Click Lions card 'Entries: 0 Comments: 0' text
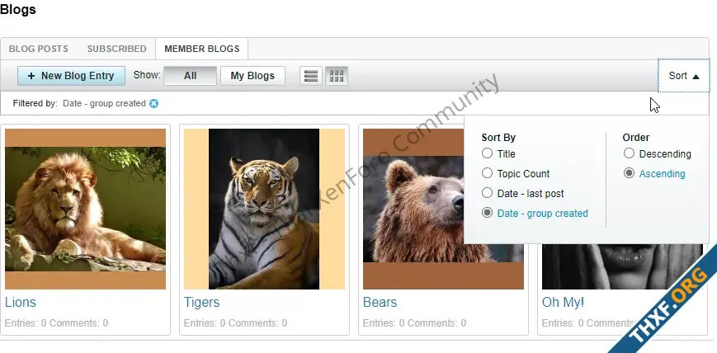This screenshot has width=717, height=353. pyautogui.click(x=56, y=323)
